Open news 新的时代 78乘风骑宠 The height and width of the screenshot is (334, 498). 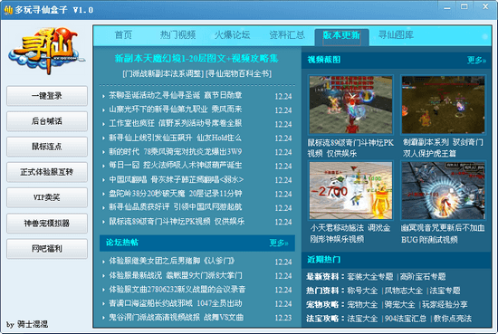(x=176, y=151)
